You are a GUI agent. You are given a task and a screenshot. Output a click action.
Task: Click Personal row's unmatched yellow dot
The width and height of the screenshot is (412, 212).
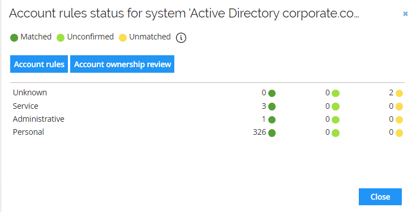[399, 133]
